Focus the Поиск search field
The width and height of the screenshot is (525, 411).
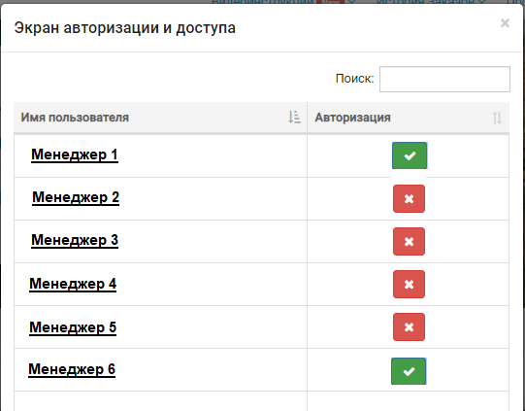click(444, 79)
